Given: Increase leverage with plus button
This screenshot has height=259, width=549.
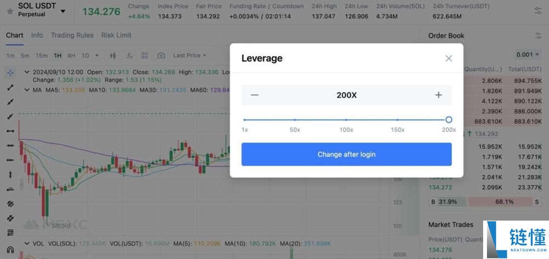Looking at the screenshot, I should point(438,95).
